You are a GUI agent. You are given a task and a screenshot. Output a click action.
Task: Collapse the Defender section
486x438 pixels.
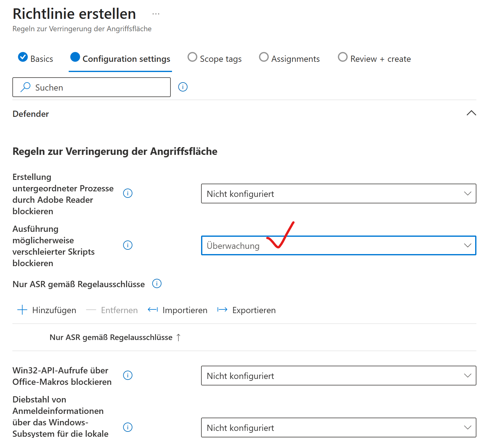pos(471,113)
